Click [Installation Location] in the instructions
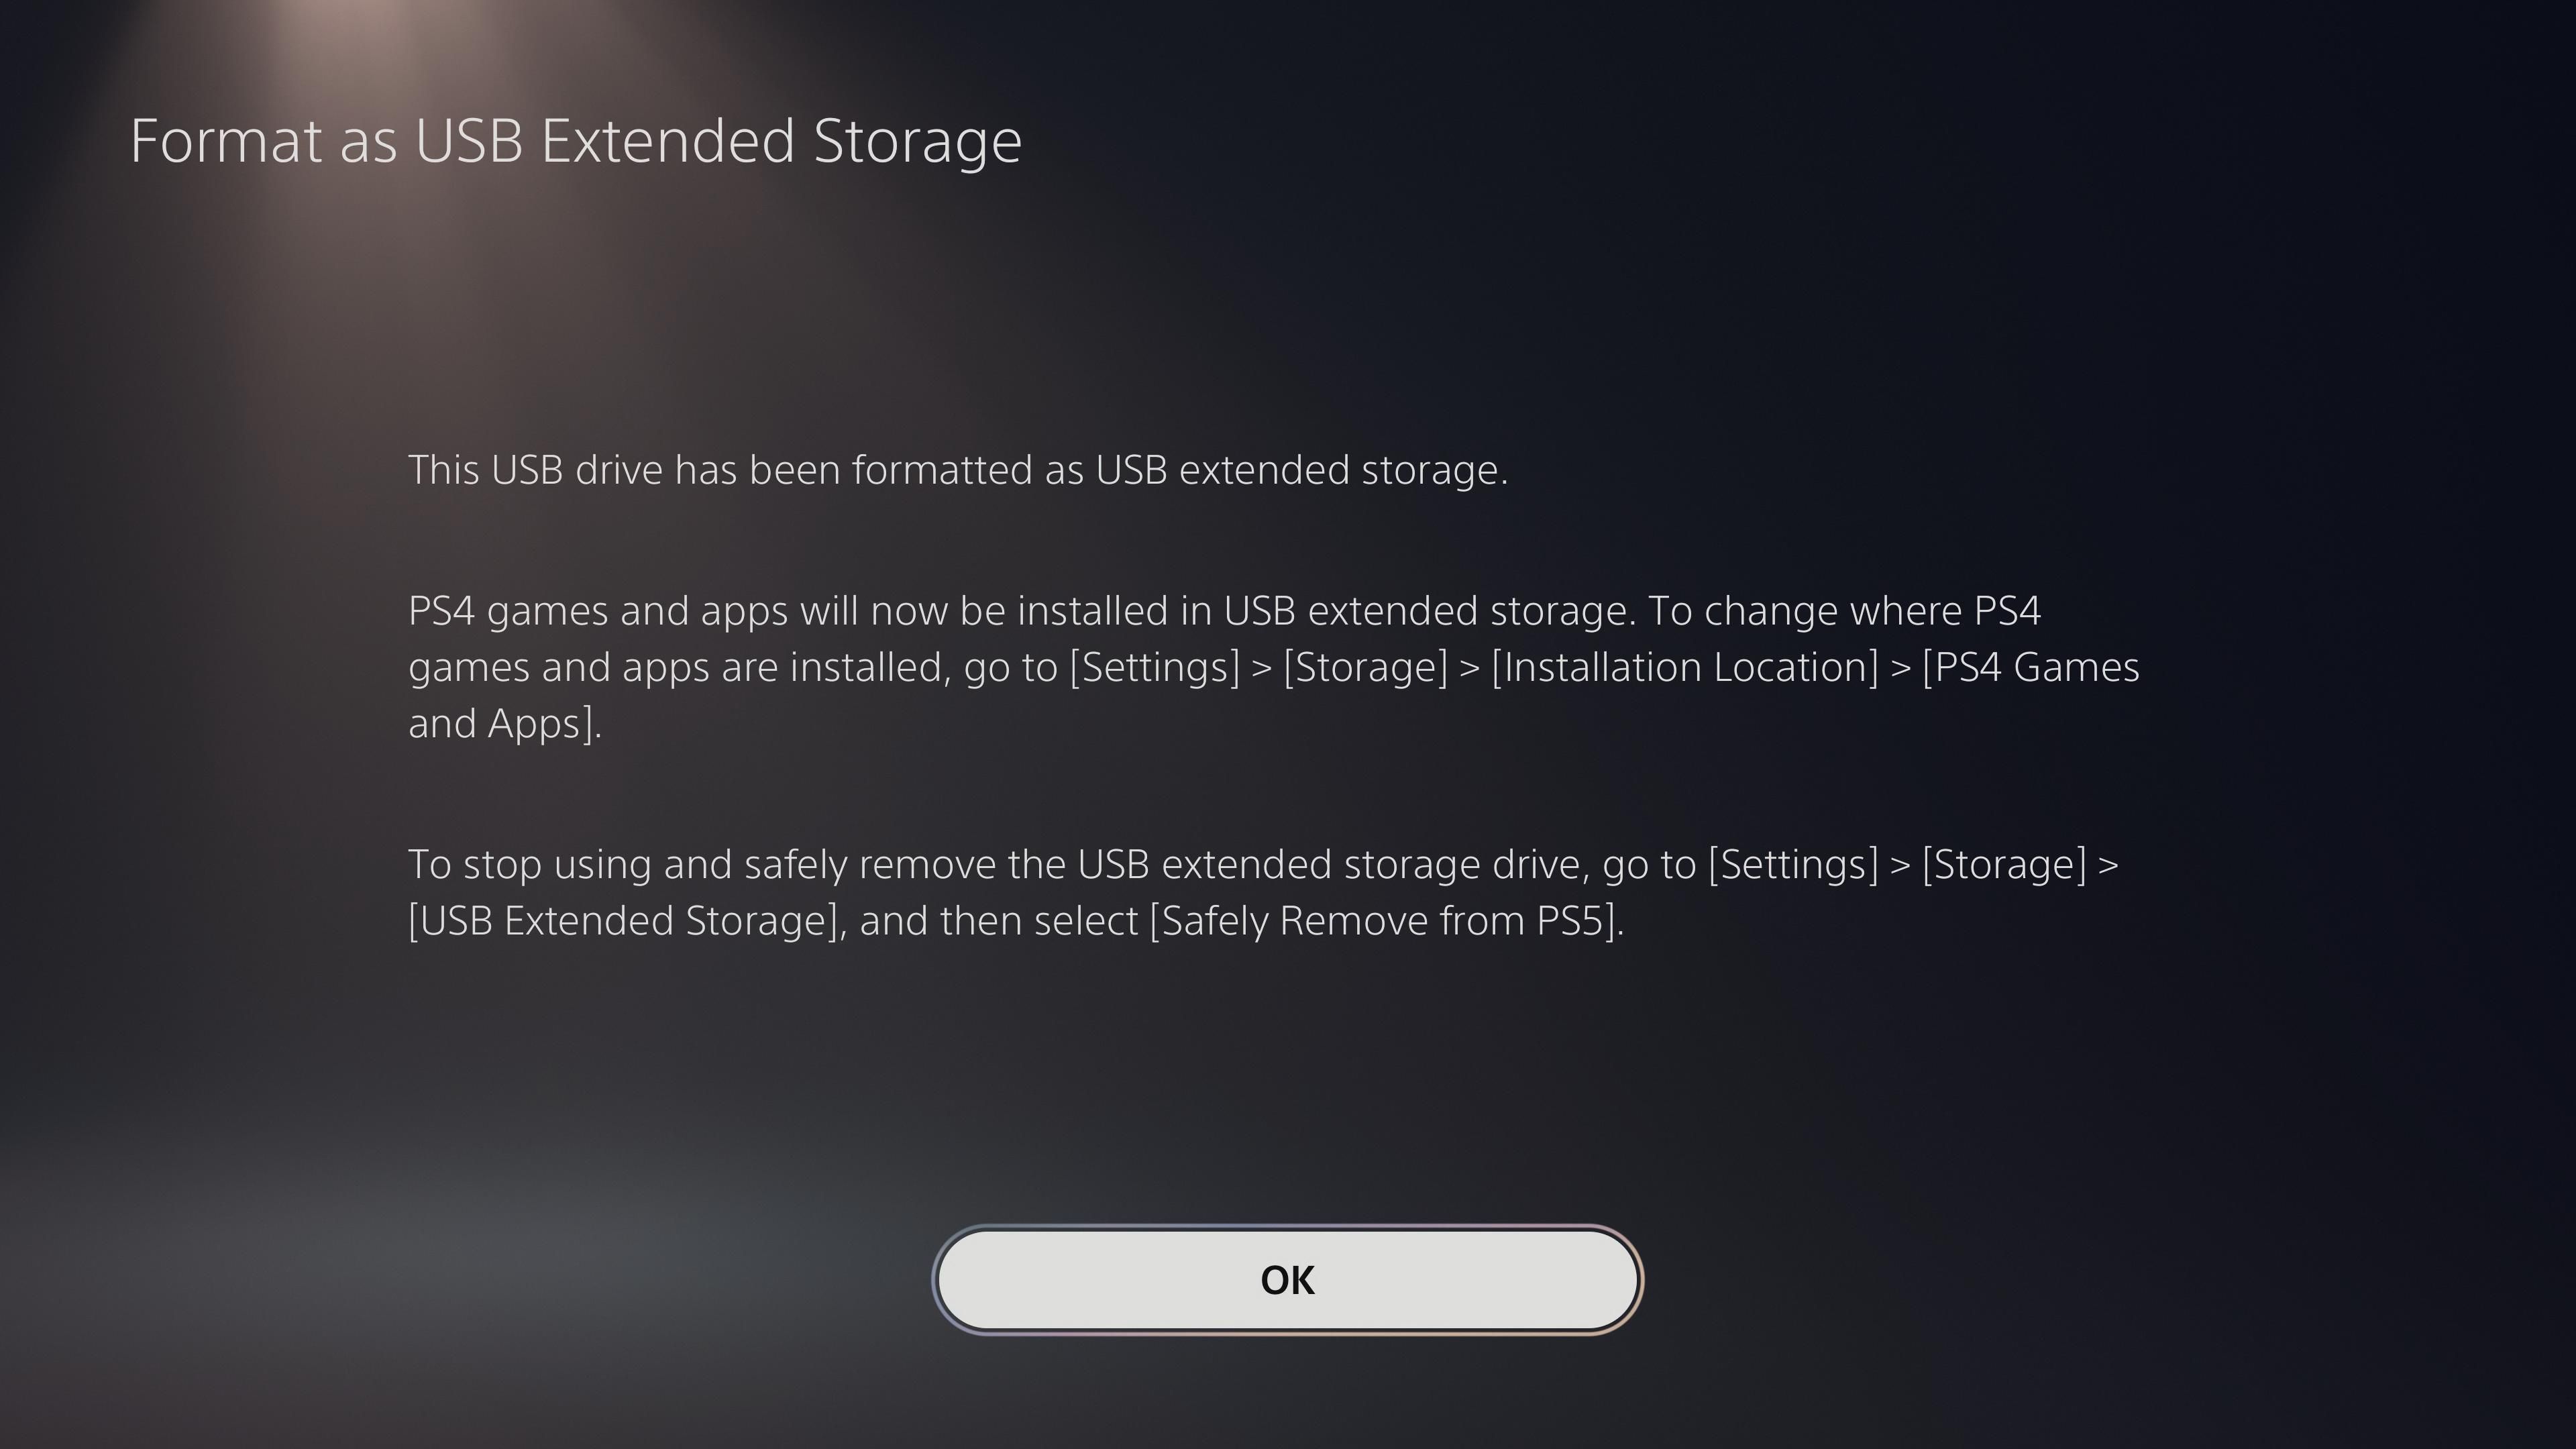The image size is (2576, 1449). tap(1685, 667)
